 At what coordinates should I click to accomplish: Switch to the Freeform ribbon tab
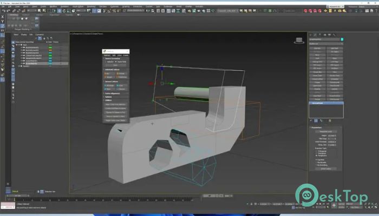coord(26,15)
